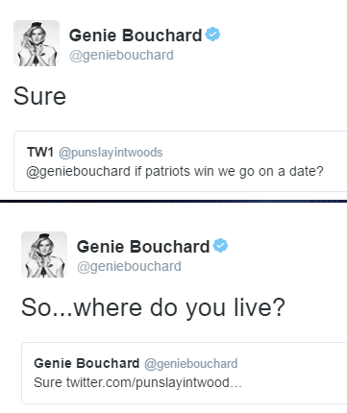Click the verified badge on the "So...where do you live?" tweet
This screenshot has height=413, width=347.
point(220,246)
